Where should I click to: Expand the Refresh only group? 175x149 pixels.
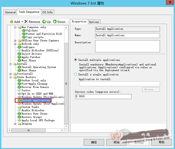tap(15, 44)
